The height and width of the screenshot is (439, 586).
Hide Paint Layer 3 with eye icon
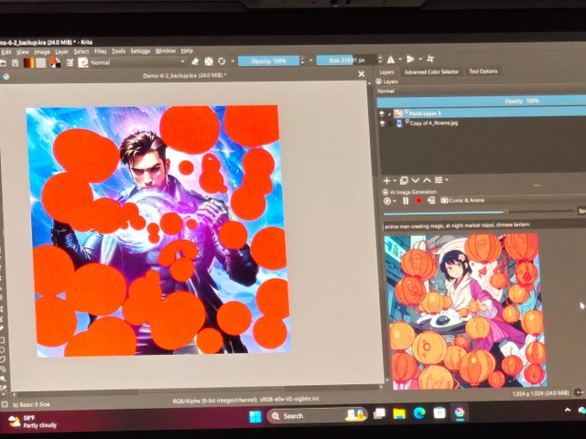point(382,113)
